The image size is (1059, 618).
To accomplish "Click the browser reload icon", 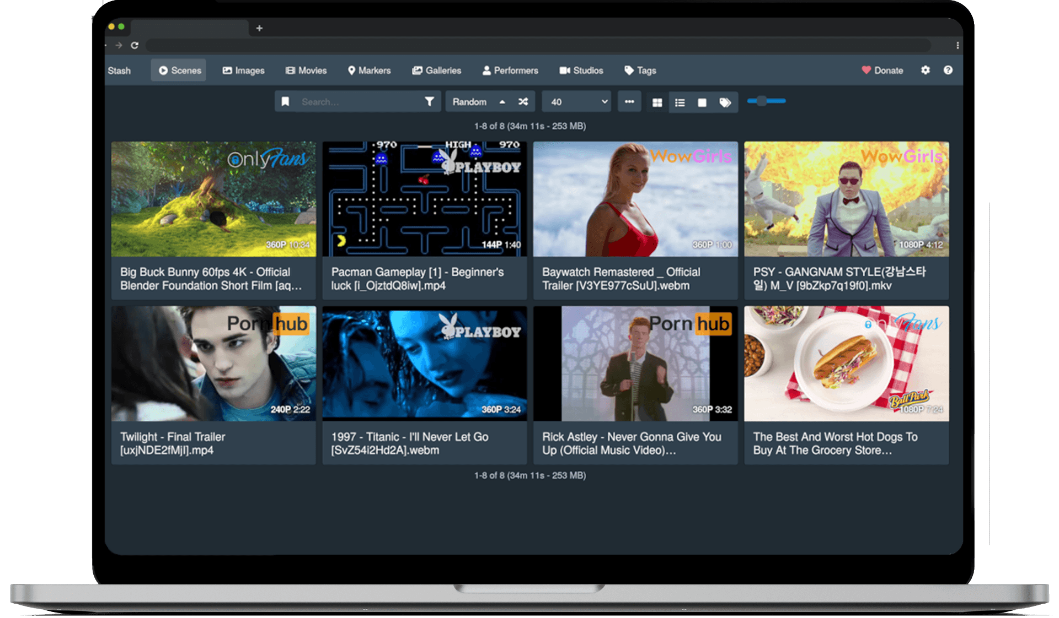I will (x=135, y=45).
